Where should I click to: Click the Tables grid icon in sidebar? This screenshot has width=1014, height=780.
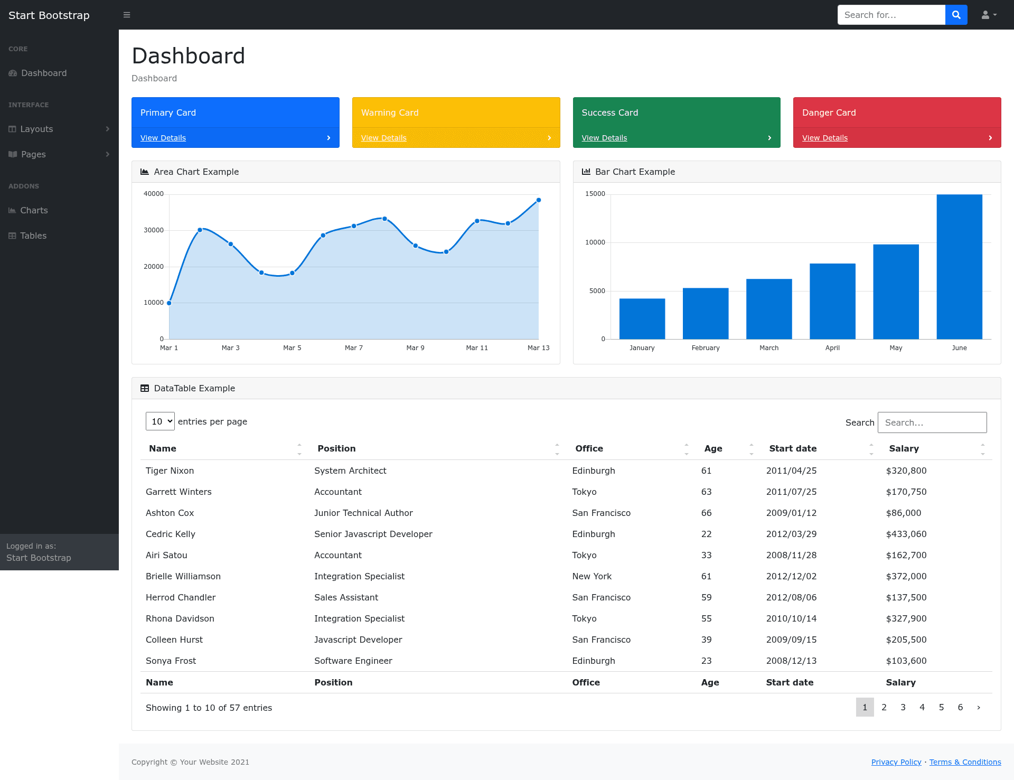click(x=12, y=236)
